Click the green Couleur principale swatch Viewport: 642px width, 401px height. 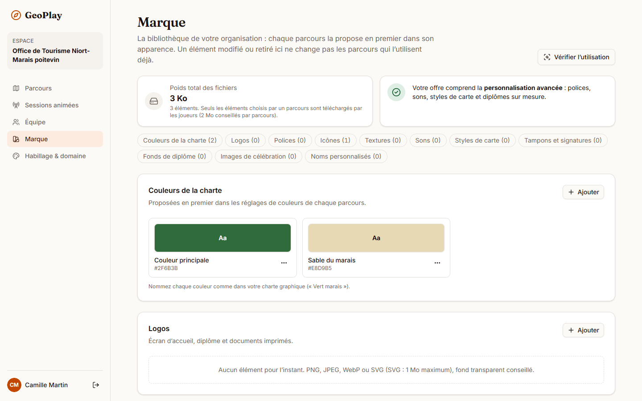coord(222,238)
